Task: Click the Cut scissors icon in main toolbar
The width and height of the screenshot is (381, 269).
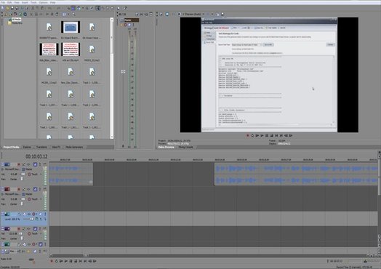Action: (x=33, y=8)
